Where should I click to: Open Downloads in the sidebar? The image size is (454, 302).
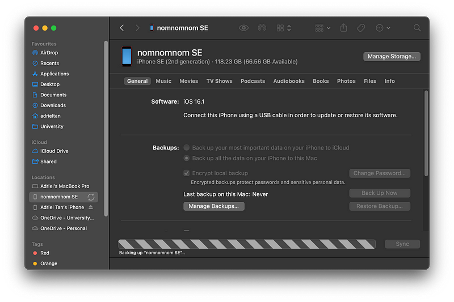[64, 105]
